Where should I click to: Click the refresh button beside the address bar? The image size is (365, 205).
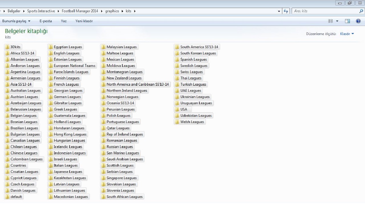(286, 11)
